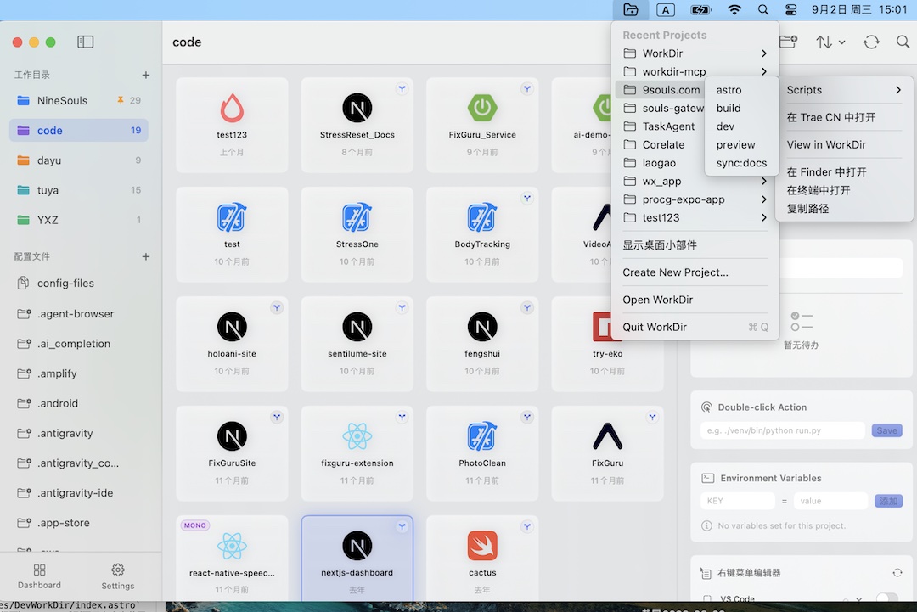
Task: Click the git badge on FixGuru card
Action: pos(652,417)
